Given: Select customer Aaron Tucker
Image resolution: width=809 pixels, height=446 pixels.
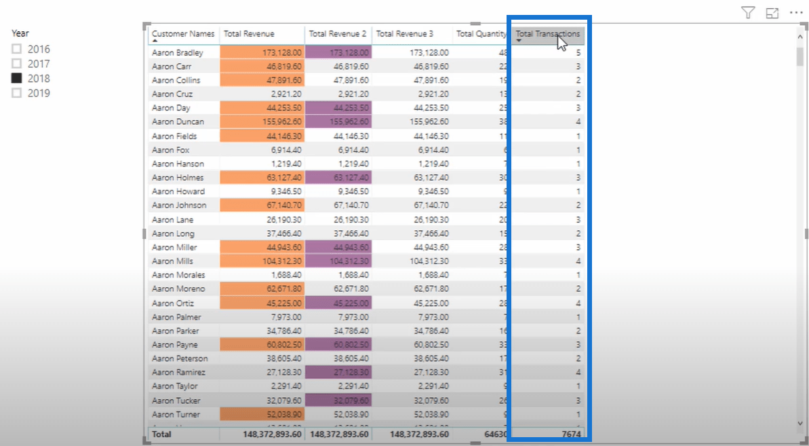Looking at the screenshot, I should pos(176,401).
